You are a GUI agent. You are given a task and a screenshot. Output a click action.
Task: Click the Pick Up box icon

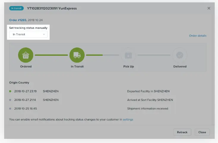(x=128, y=55)
